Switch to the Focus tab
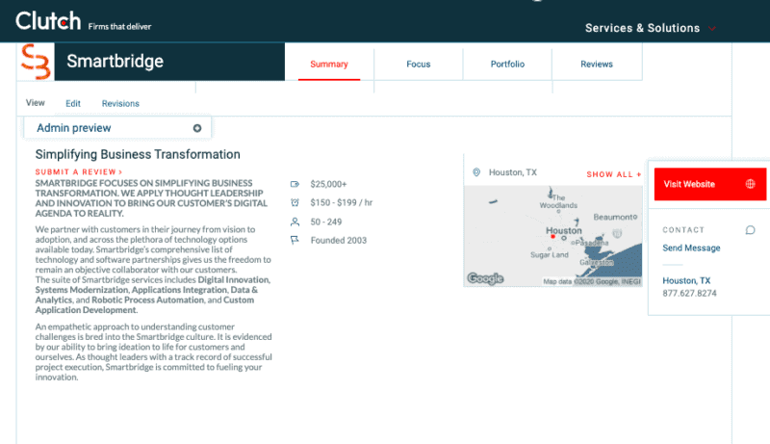This screenshot has width=770, height=444. coord(419,64)
